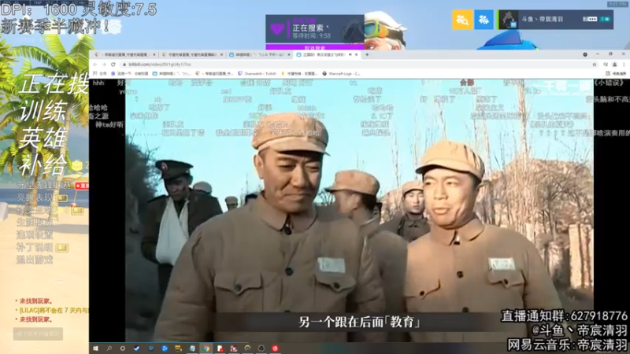The height and width of the screenshot is (354, 630).
Task: Click the Overwatch chat input box
Action: pyautogui.click(x=38, y=334)
